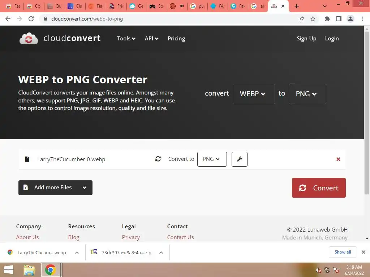Switch to the 'Ge' tab
Image resolution: width=370 pixels, height=277 pixels.
[x=137, y=6]
